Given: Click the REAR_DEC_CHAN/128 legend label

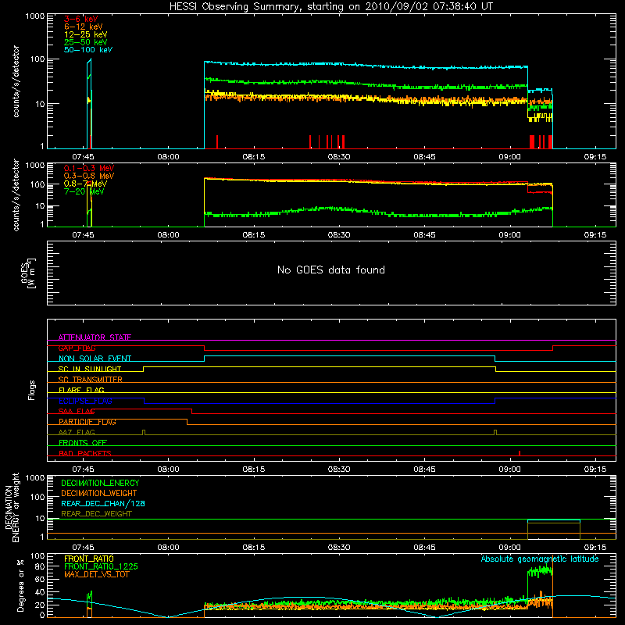Looking at the screenshot, I should 103,503.
